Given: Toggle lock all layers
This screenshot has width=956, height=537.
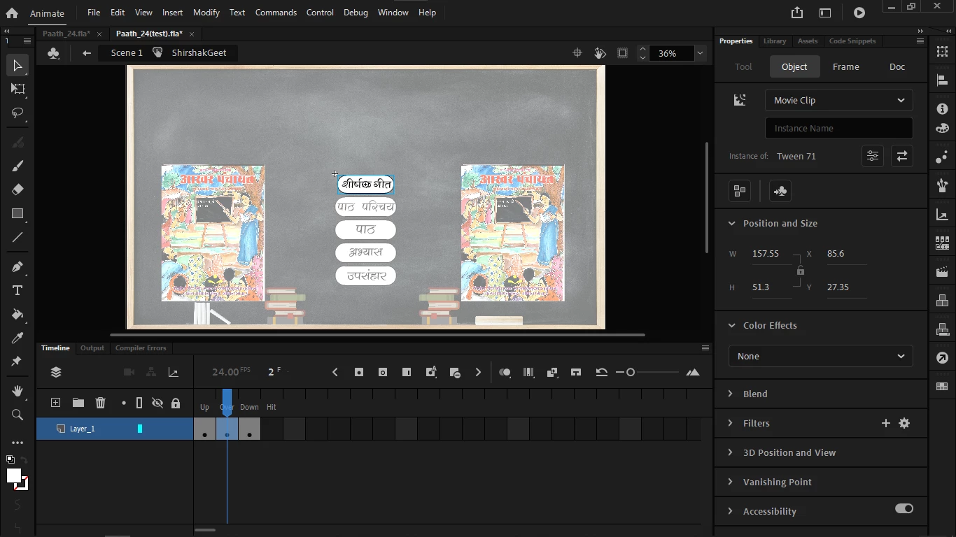Looking at the screenshot, I should point(176,403).
